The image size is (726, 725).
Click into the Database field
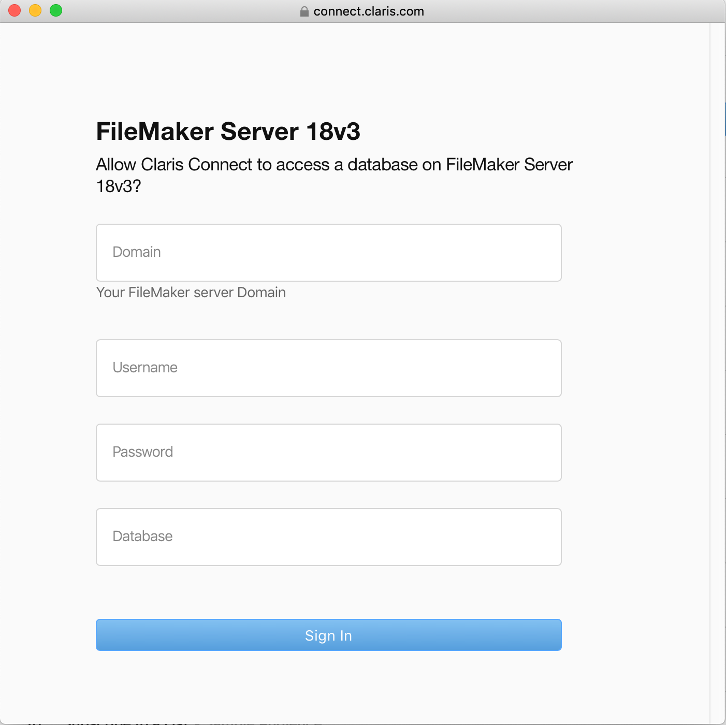(x=329, y=537)
